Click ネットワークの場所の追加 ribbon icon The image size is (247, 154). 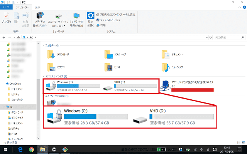click(x=76, y=18)
